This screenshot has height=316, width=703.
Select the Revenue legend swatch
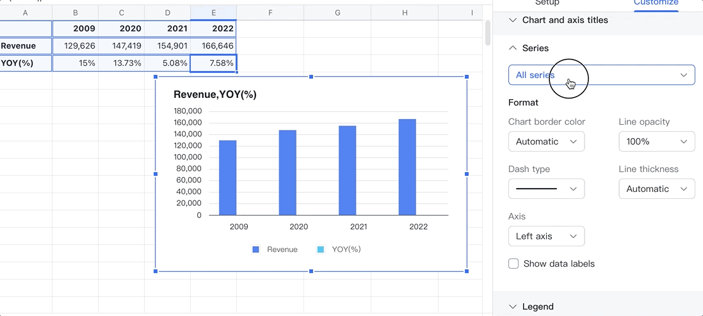click(256, 249)
